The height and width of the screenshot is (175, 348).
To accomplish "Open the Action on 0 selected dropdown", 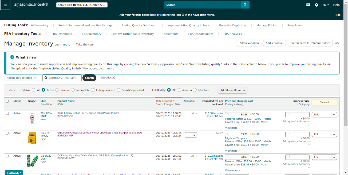I will tap(21, 78).
